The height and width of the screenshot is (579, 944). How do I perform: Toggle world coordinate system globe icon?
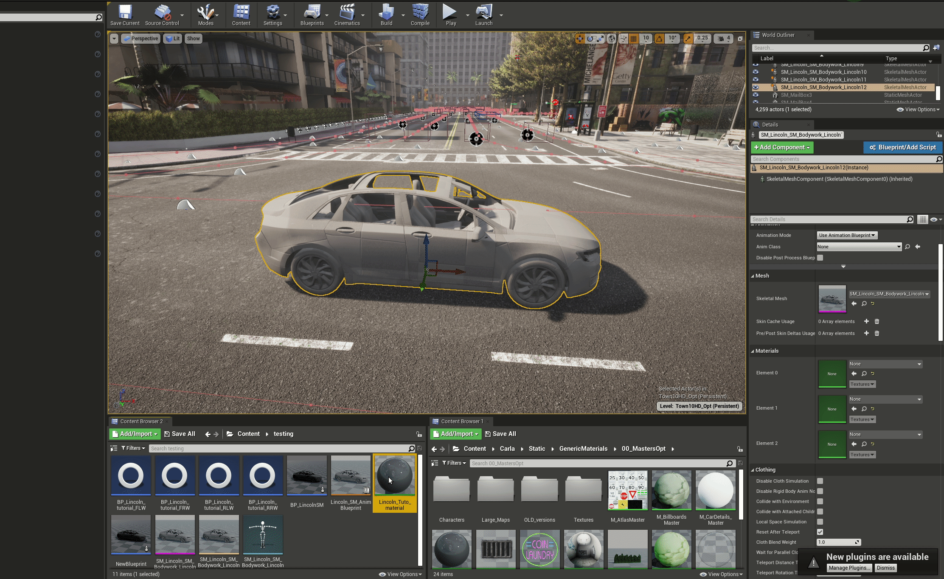[612, 39]
